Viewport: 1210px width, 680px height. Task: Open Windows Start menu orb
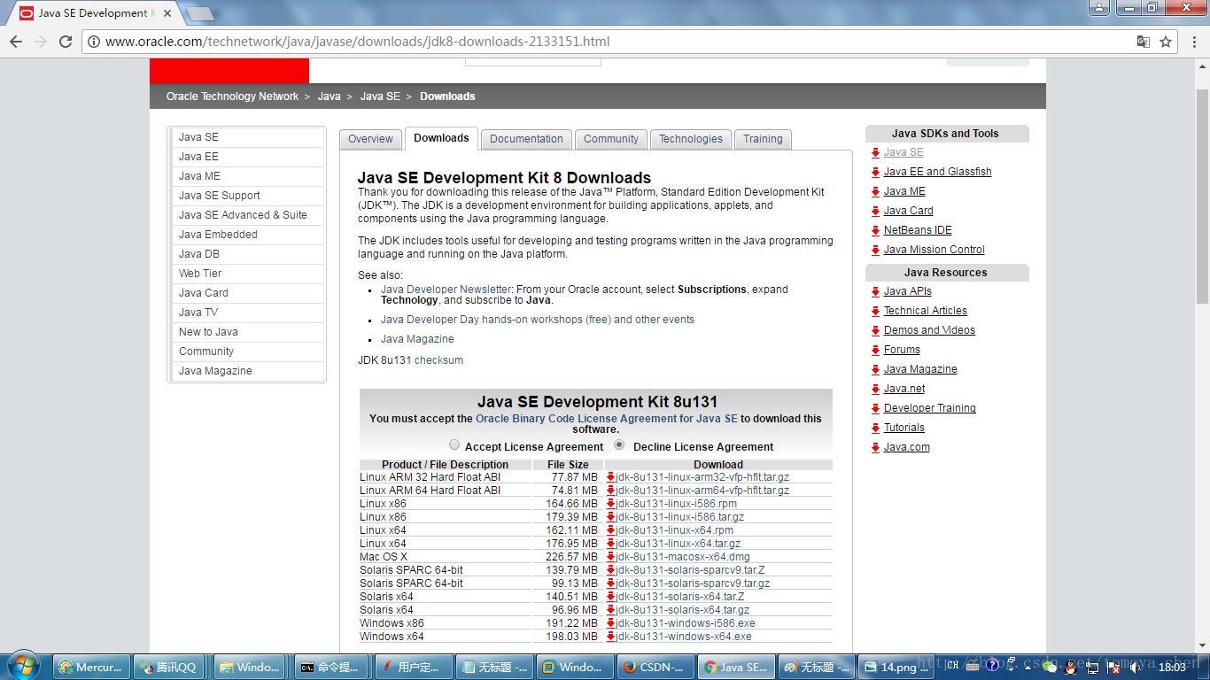(22, 666)
